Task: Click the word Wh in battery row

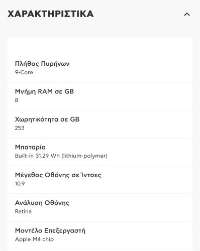Action: (55, 156)
